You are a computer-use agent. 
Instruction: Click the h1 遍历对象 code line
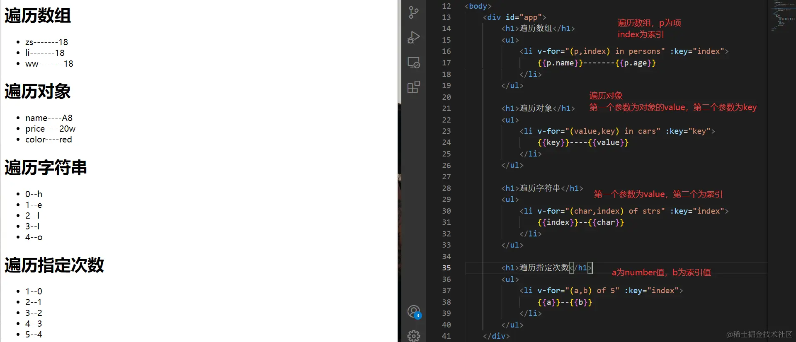coord(538,108)
